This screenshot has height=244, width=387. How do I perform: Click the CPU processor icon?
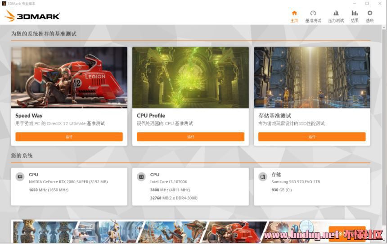(x=141, y=176)
